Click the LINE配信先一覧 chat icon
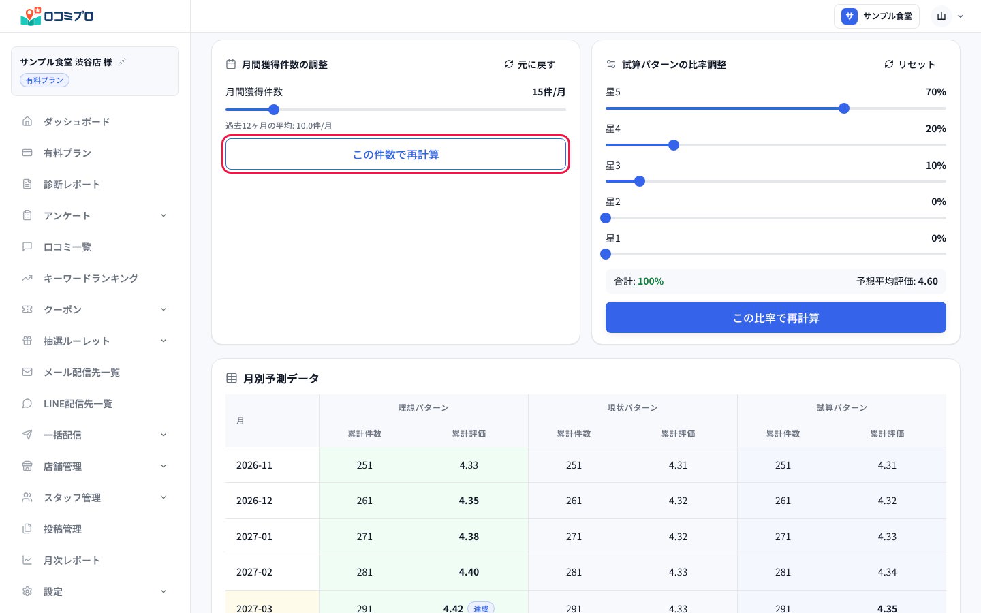The image size is (981, 613). click(27, 403)
